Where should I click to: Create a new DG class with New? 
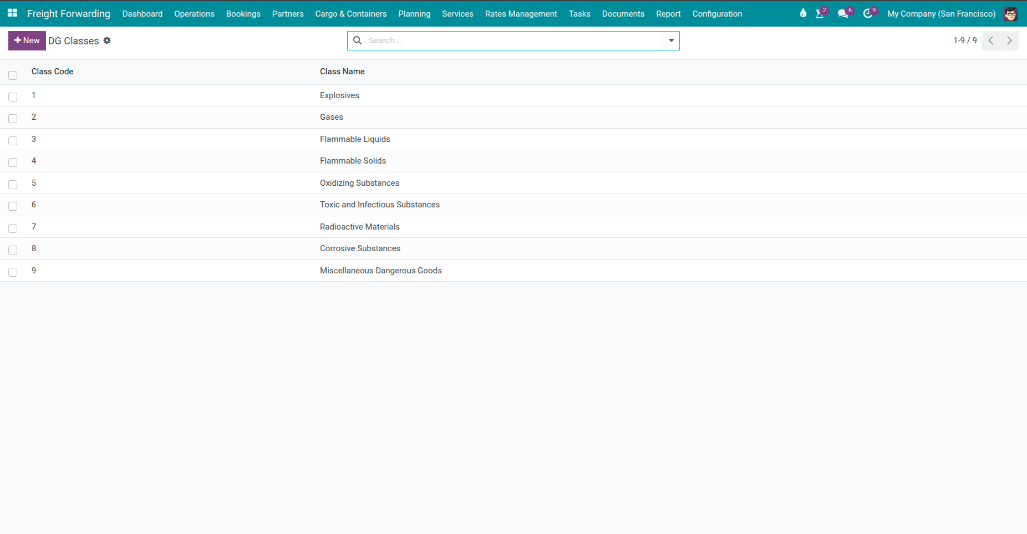point(27,40)
